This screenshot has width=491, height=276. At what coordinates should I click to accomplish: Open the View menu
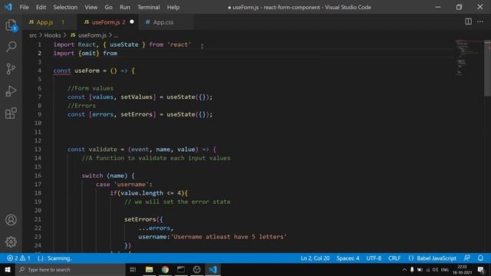click(91, 7)
